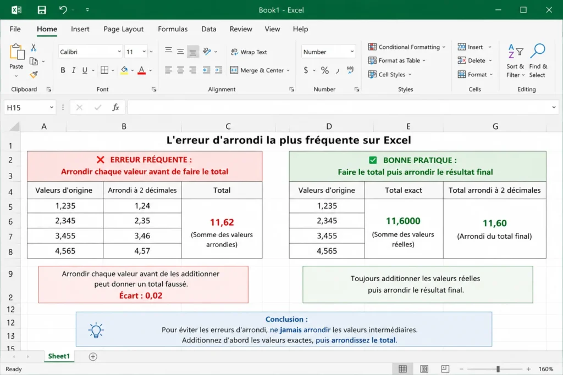Click Insert cells button

coord(471,47)
